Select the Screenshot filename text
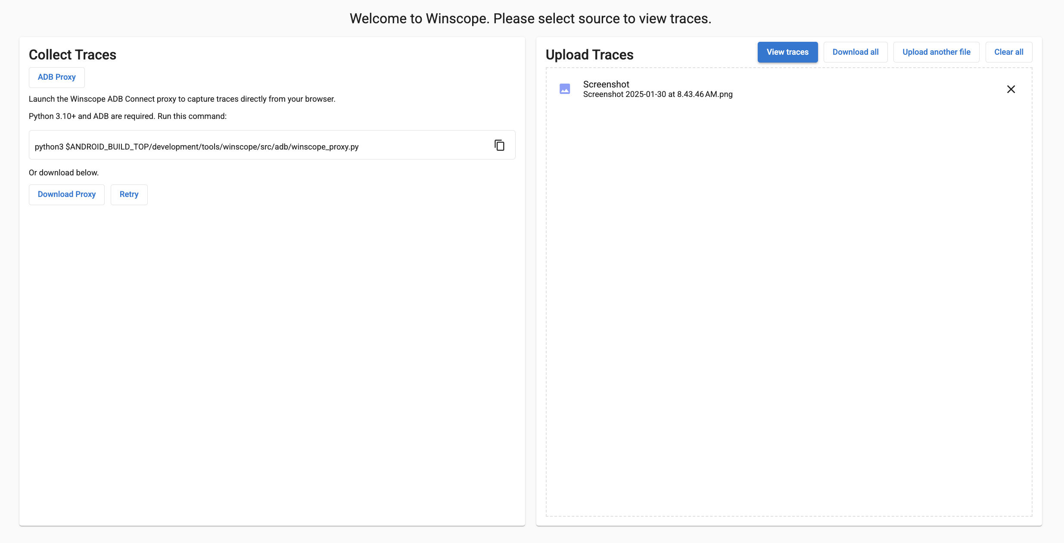Viewport: 1064px width, 543px height. click(658, 94)
